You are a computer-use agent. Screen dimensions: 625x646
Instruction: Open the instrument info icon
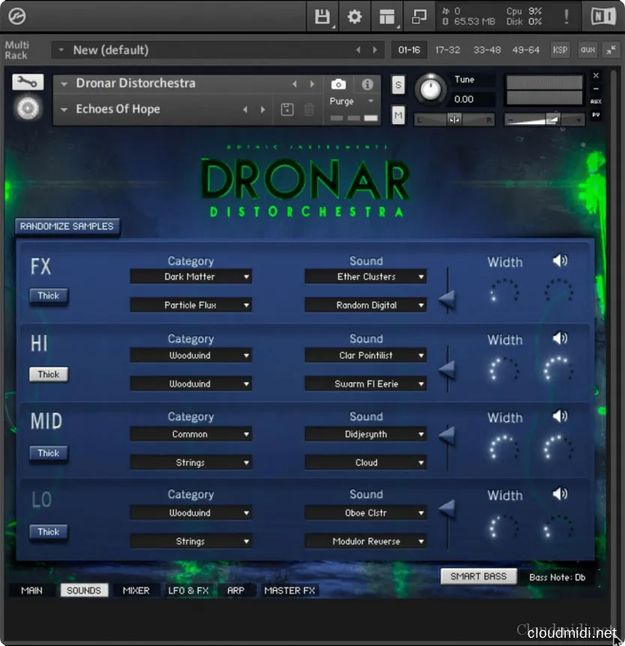pos(367,85)
